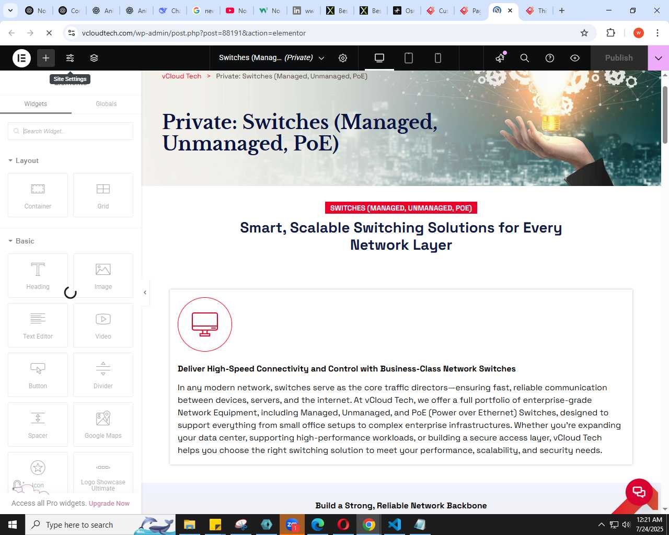Select the Private: Switches page title heading

299,133
